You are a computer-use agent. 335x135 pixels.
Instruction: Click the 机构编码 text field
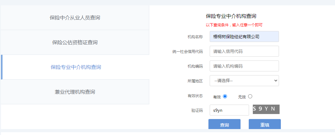pos(244,66)
